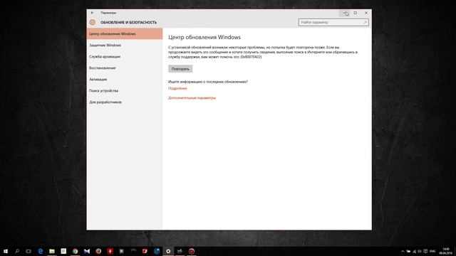Click the gear icon beside ОБНОВЛЕНИЕ И БЕЗОПАСНОСТЬ
This screenshot has width=456, height=256.
tap(93, 22)
